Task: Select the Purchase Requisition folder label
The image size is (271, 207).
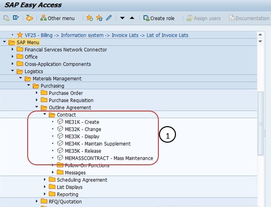Action: [71, 100]
